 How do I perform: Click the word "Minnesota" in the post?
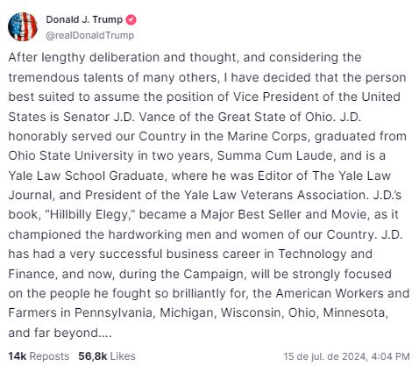click(356, 312)
